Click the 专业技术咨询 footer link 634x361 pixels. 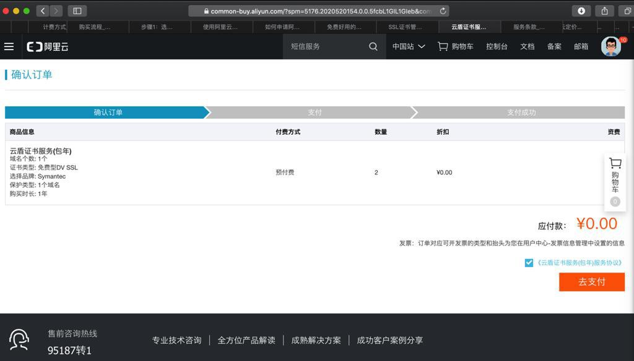tap(176, 340)
